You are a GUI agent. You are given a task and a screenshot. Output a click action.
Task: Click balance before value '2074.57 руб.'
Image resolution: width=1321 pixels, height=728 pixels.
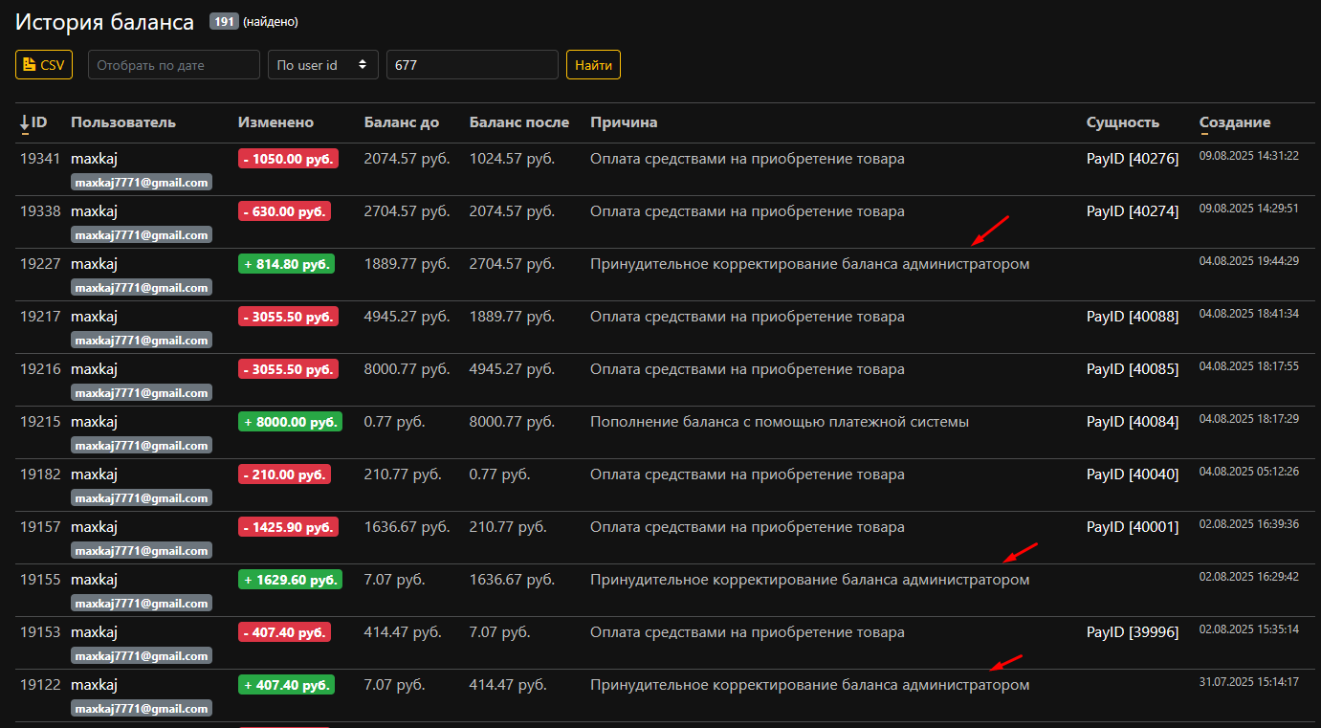407,159
